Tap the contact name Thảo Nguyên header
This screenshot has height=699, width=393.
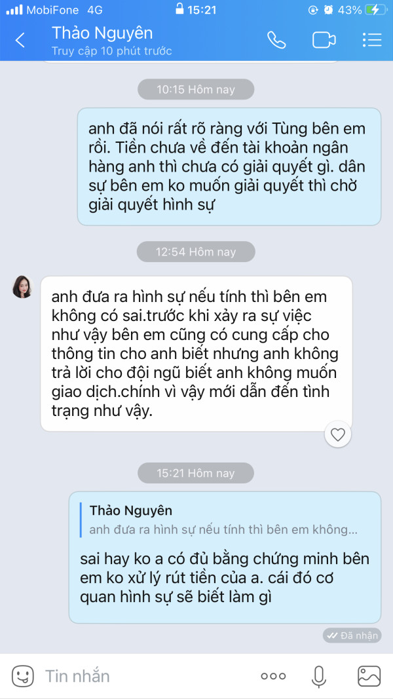[x=102, y=33]
